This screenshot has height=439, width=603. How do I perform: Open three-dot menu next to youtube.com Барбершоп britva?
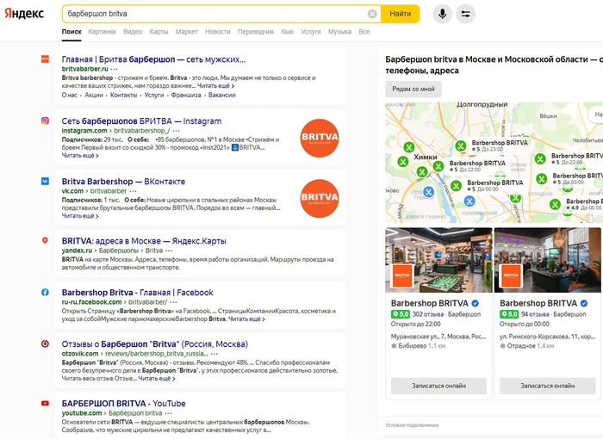point(169,413)
